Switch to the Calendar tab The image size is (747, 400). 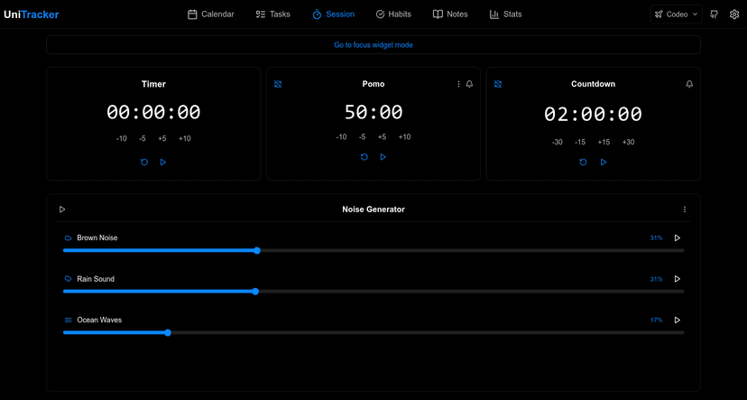tap(211, 14)
